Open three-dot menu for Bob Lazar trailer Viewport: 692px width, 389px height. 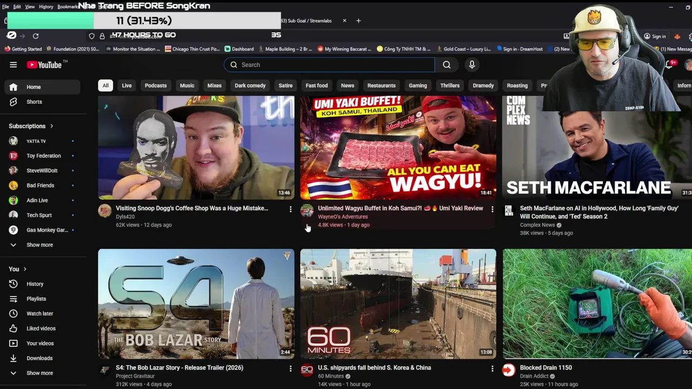click(290, 368)
